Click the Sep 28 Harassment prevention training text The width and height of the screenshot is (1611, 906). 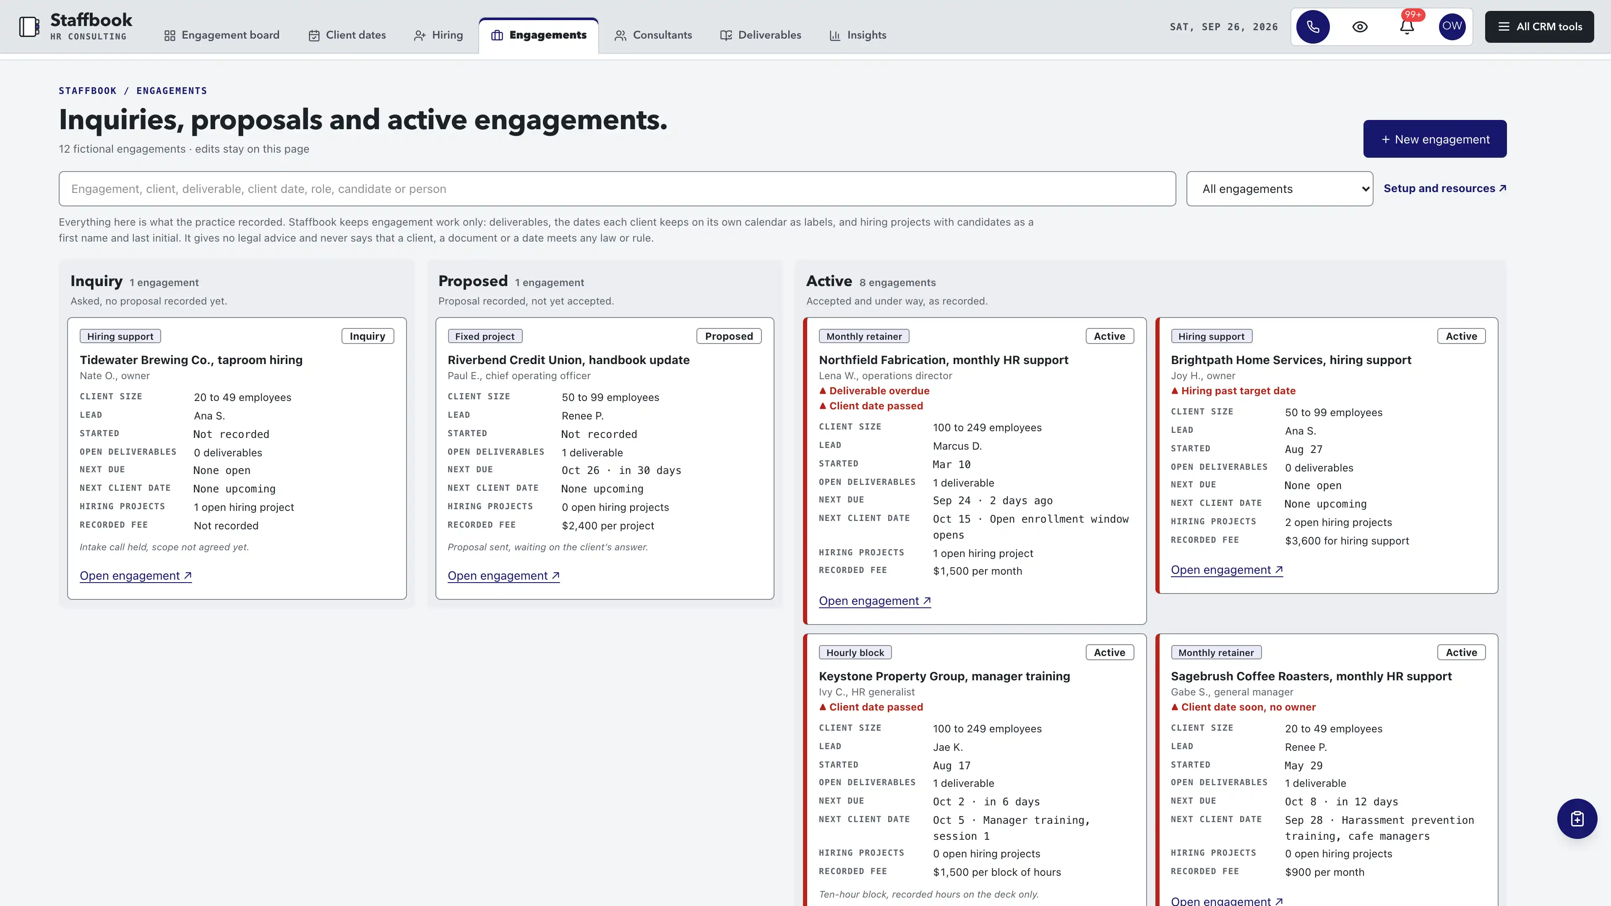coord(1379,828)
